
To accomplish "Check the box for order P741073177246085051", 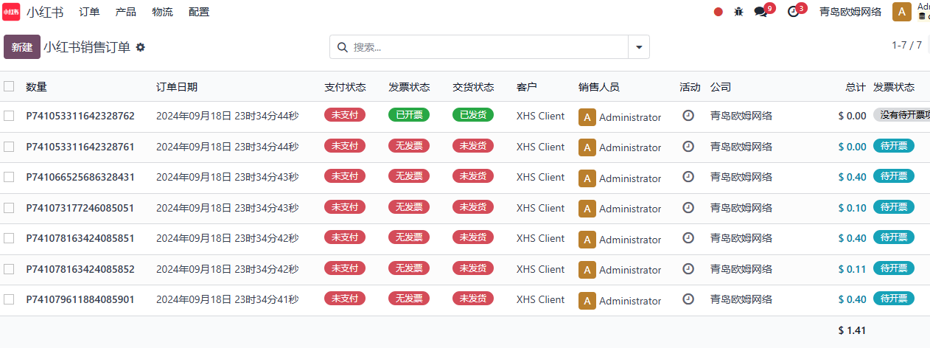I will (x=9, y=208).
